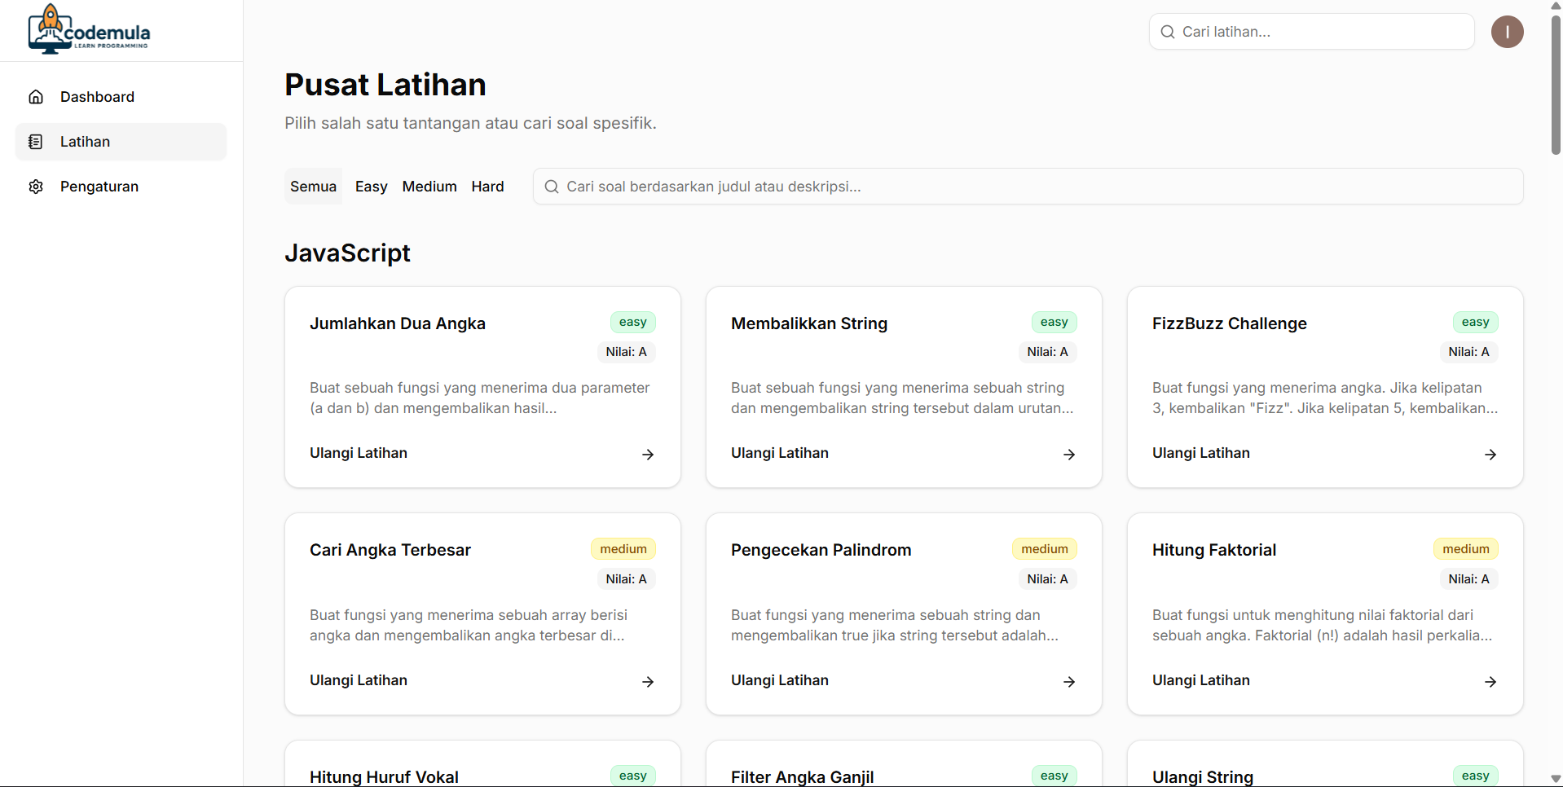Click Ulangi Latihan on Pengecekan Palindrom

pyautogui.click(x=779, y=680)
